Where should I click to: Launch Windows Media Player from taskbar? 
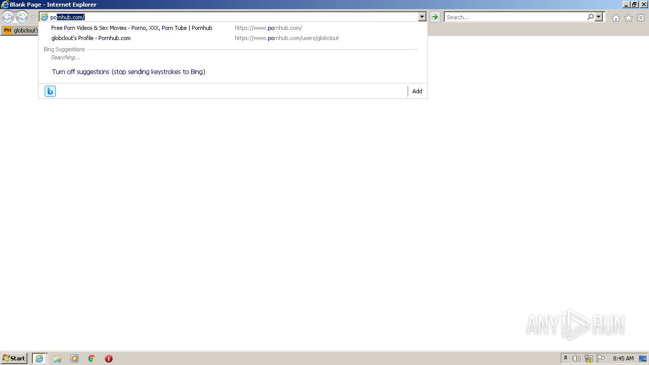click(x=75, y=358)
